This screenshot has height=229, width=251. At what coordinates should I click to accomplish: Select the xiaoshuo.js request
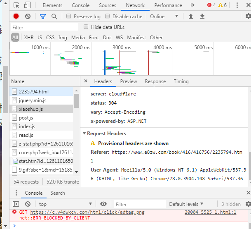pyautogui.click(x=41, y=109)
